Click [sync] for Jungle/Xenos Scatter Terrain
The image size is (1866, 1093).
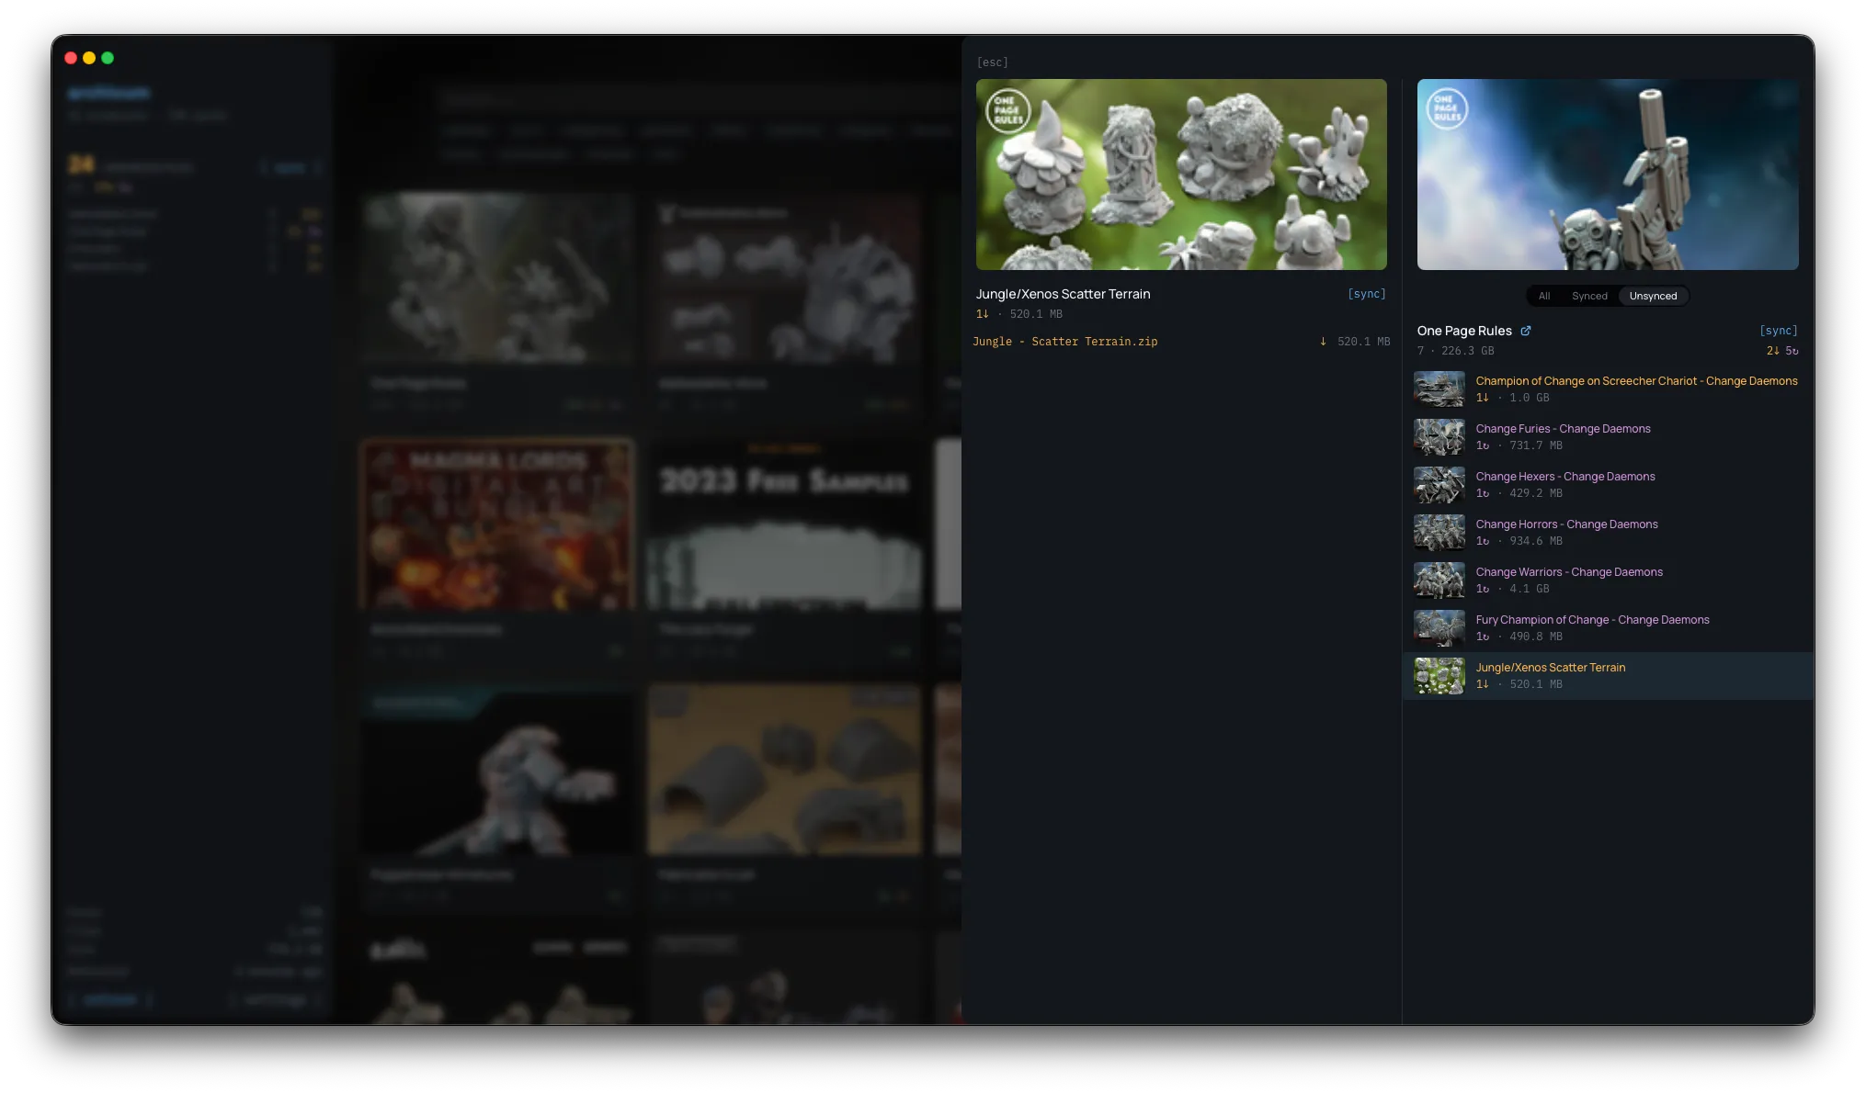1368,293
